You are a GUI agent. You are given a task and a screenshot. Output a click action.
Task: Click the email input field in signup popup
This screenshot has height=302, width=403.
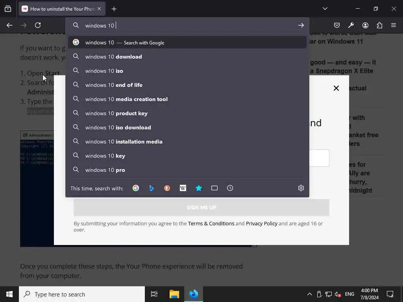point(319,158)
